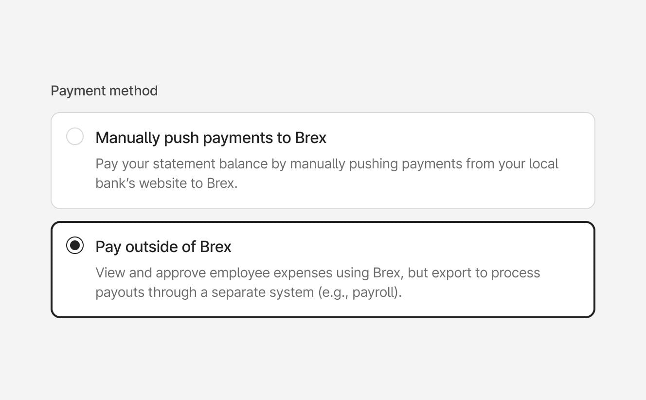Click the top unselected payment option container

pos(323,161)
